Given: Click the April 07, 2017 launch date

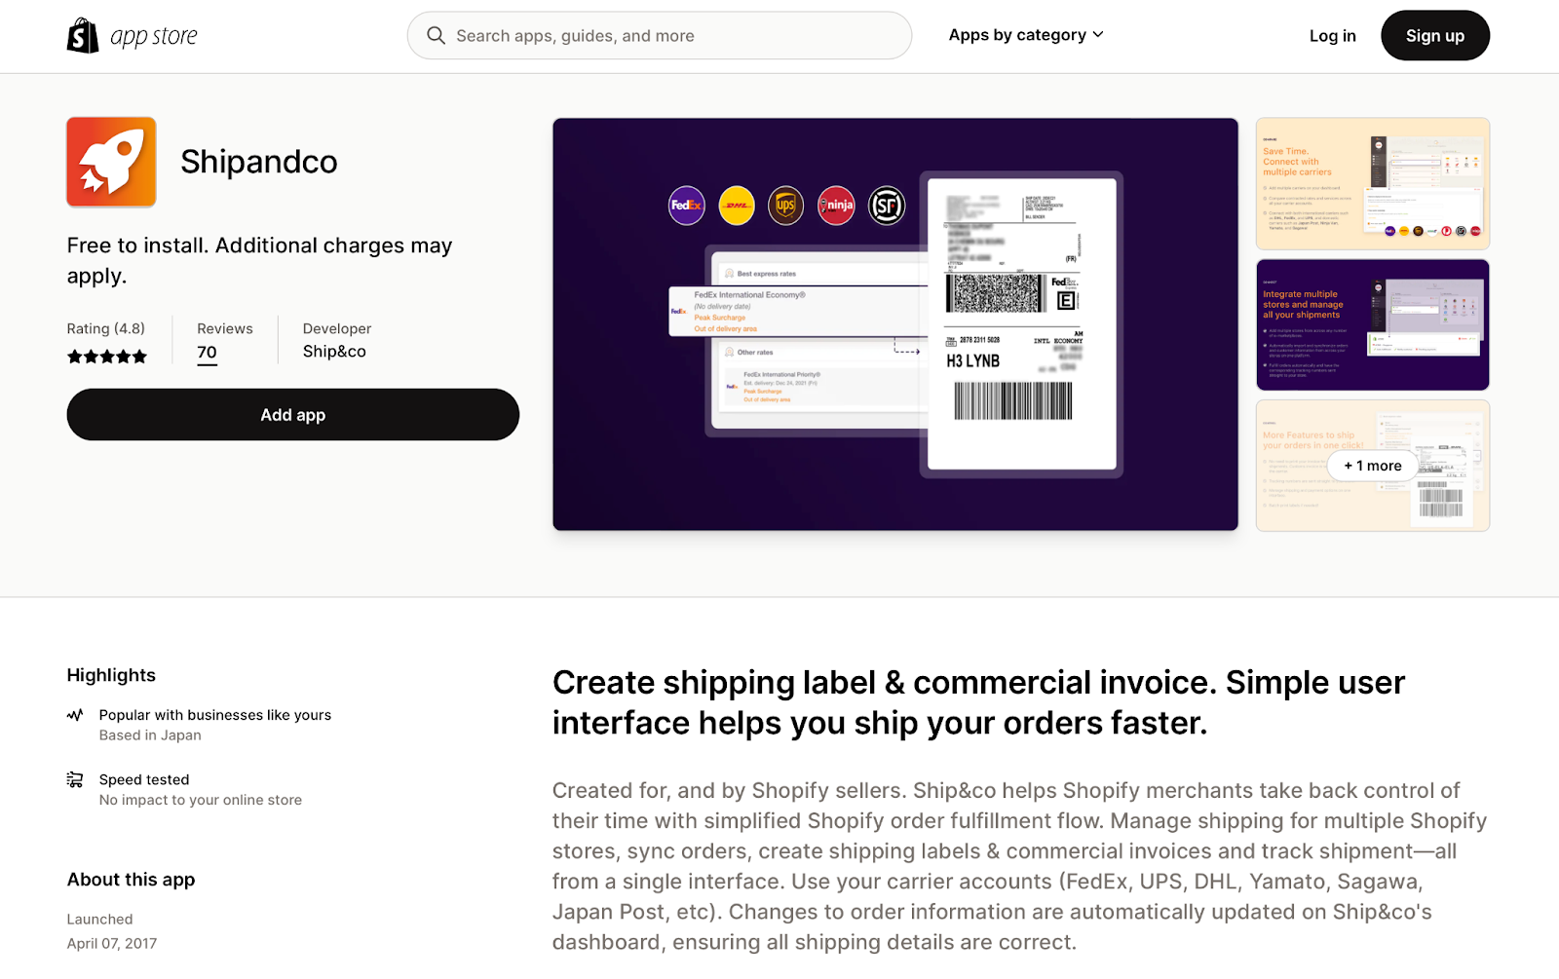Looking at the screenshot, I should pyautogui.click(x=112, y=943).
